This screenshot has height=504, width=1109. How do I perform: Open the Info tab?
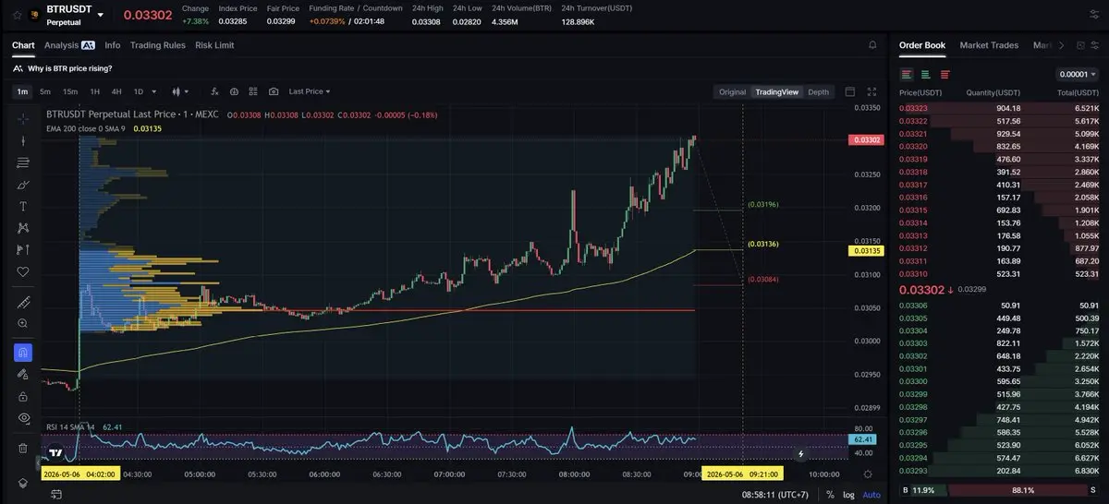[113, 44]
